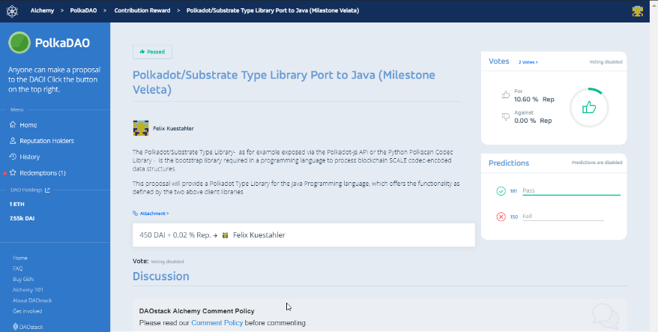Open the Alchemy 101 footer link

pyautogui.click(x=27, y=289)
